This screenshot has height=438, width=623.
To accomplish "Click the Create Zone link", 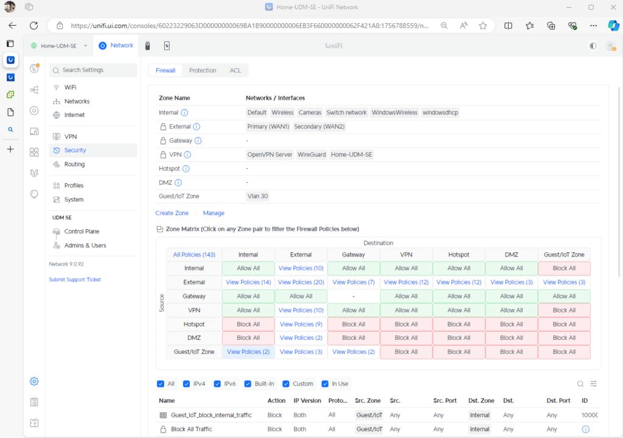I will point(172,213).
